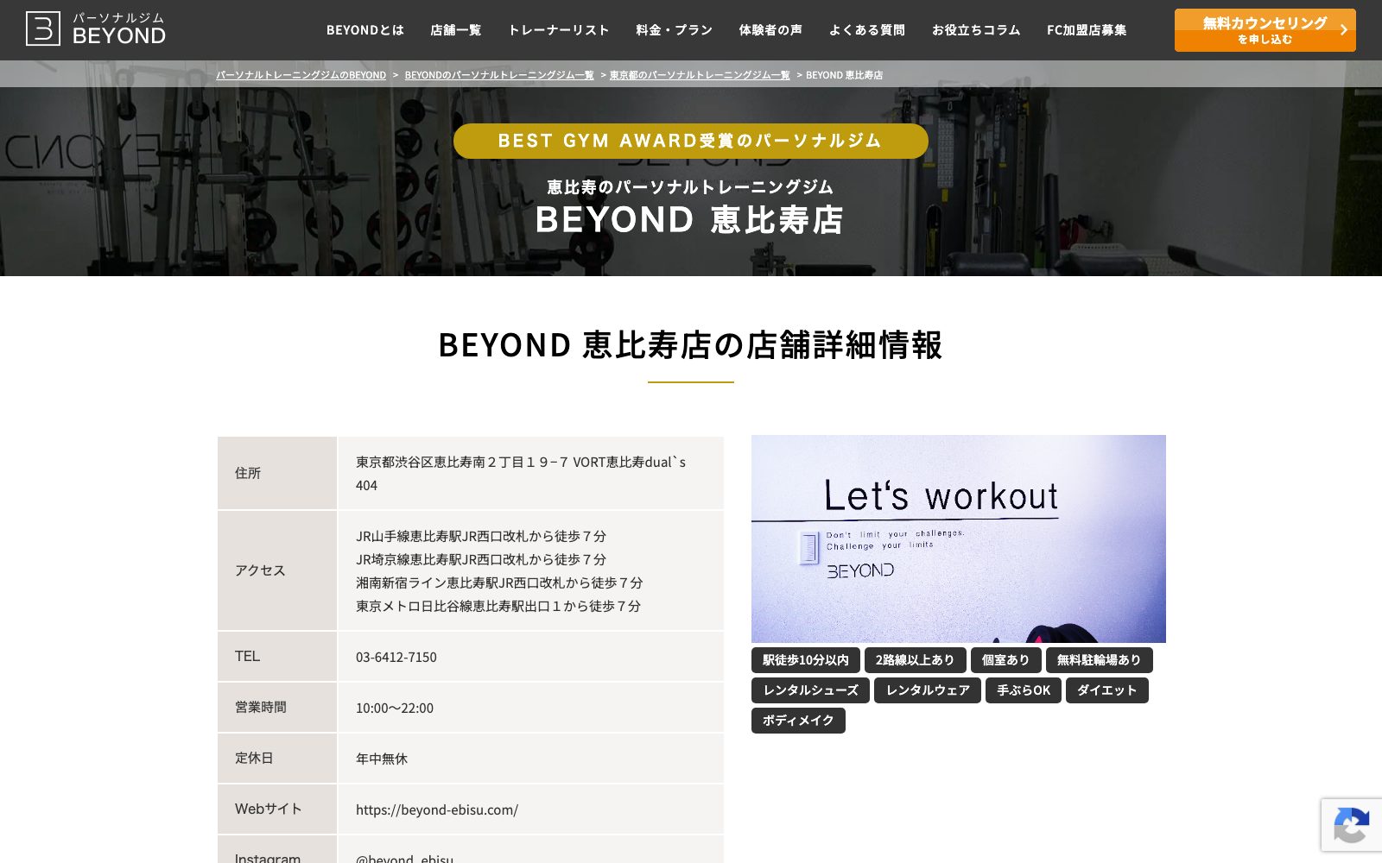Open the 料金・プラン menu item
Image resolution: width=1382 pixels, height=863 pixels.
pos(674,30)
